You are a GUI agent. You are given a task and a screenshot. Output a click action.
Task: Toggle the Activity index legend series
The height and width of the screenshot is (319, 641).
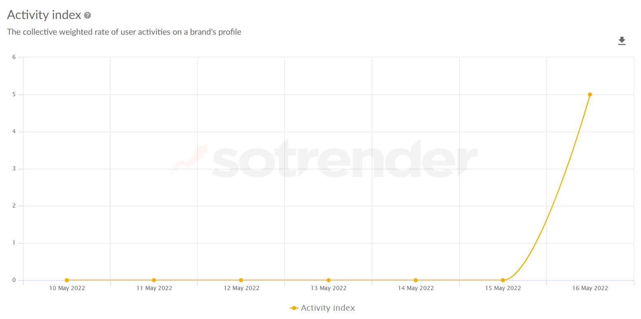coord(328,308)
